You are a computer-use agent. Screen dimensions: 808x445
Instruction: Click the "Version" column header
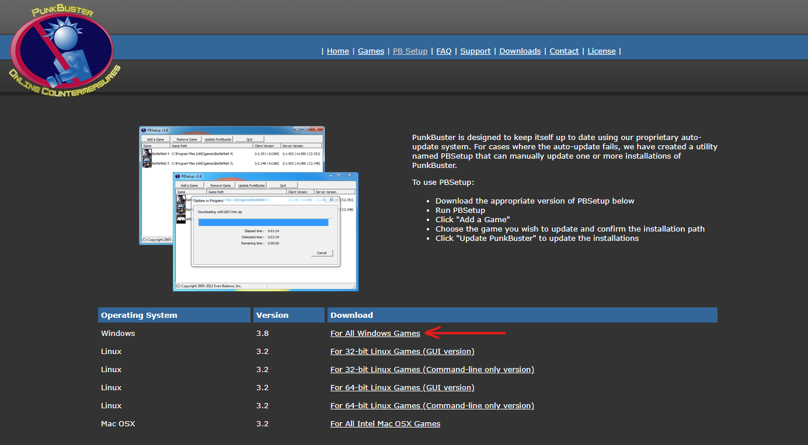coord(289,315)
